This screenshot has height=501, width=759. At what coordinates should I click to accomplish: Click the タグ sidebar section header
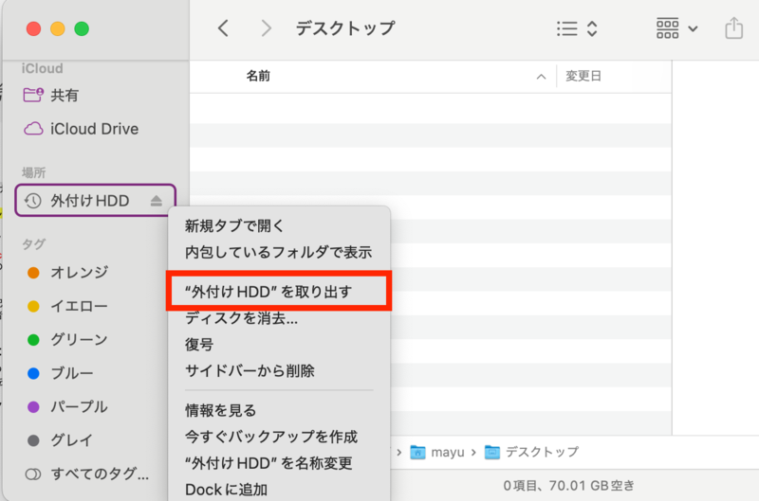coord(33,244)
